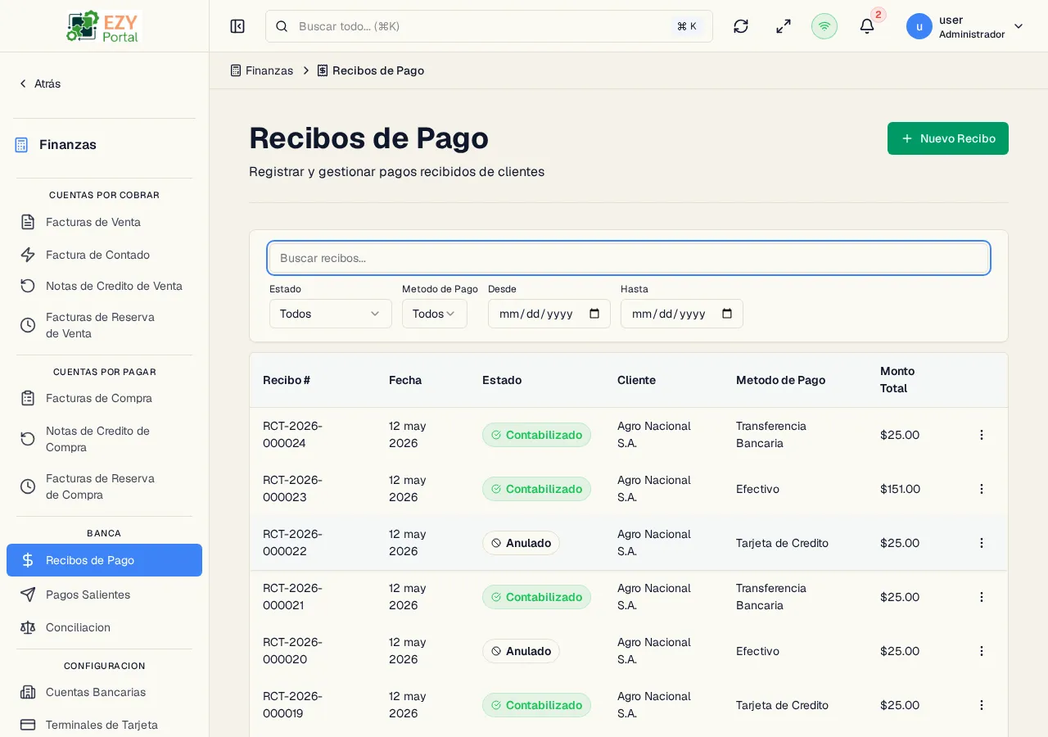The width and height of the screenshot is (1048, 737).
Task: Focus the Buscar todo search box
Action: [489, 26]
